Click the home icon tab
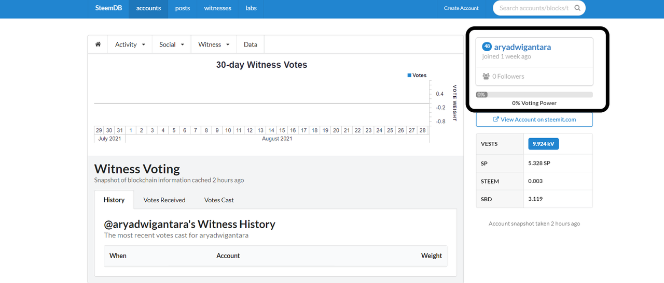 coord(98,44)
